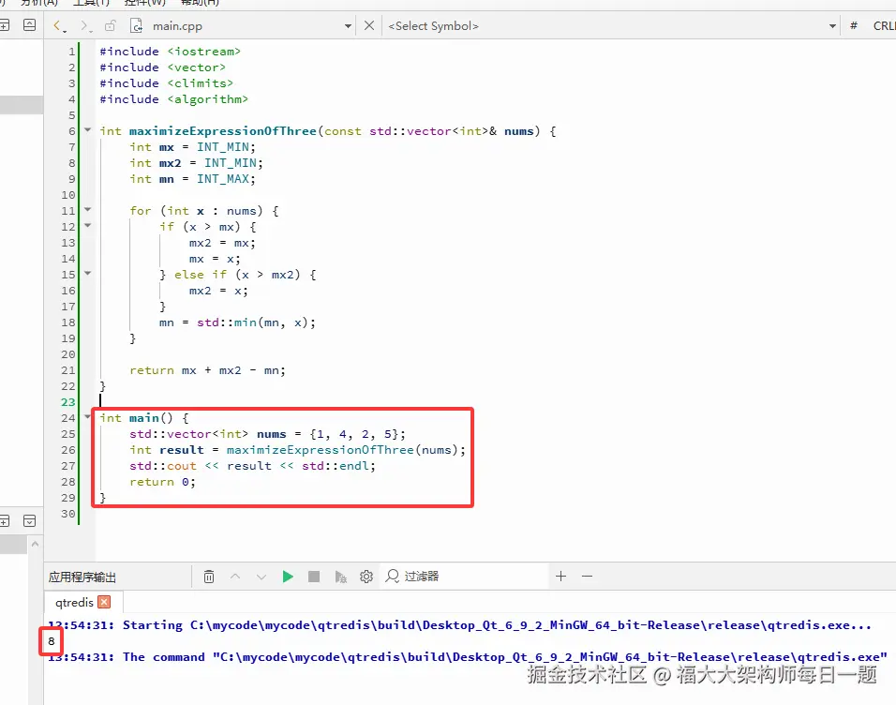Zoom in output with plus button
The image size is (896, 705).
click(560, 577)
